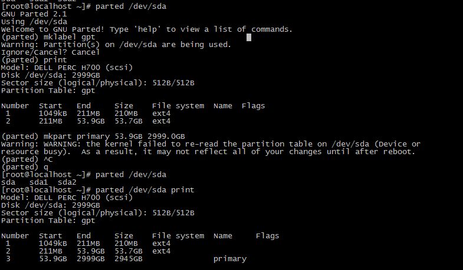Click 'parted /dev/sda print' command line
This screenshot has width=463, height=270.
[x=145, y=190]
